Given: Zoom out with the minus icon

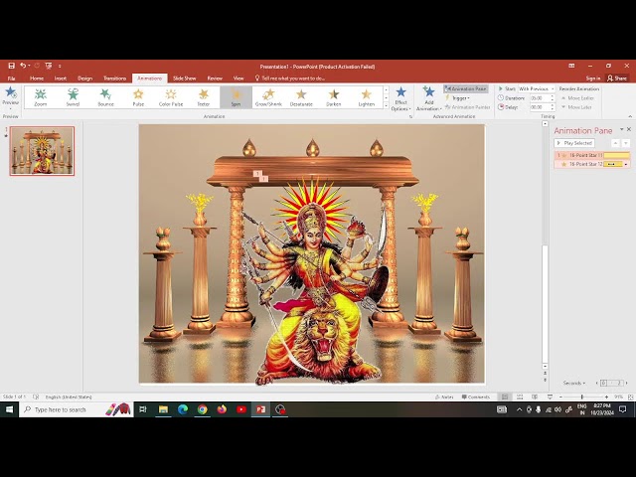Looking at the screenshot, I should click(x=560, y=397).
